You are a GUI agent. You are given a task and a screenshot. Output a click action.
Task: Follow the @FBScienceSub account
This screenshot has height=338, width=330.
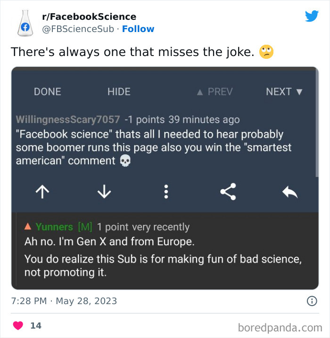(138, 29)
